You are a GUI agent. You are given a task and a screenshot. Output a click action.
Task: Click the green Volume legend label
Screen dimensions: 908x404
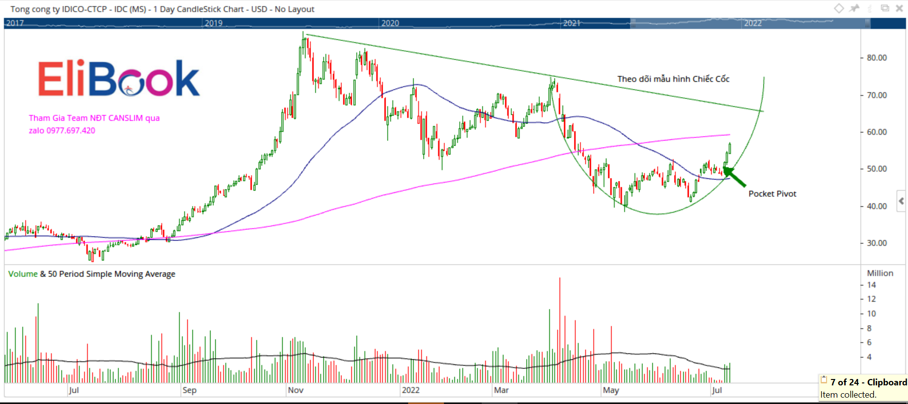point(23,274)
